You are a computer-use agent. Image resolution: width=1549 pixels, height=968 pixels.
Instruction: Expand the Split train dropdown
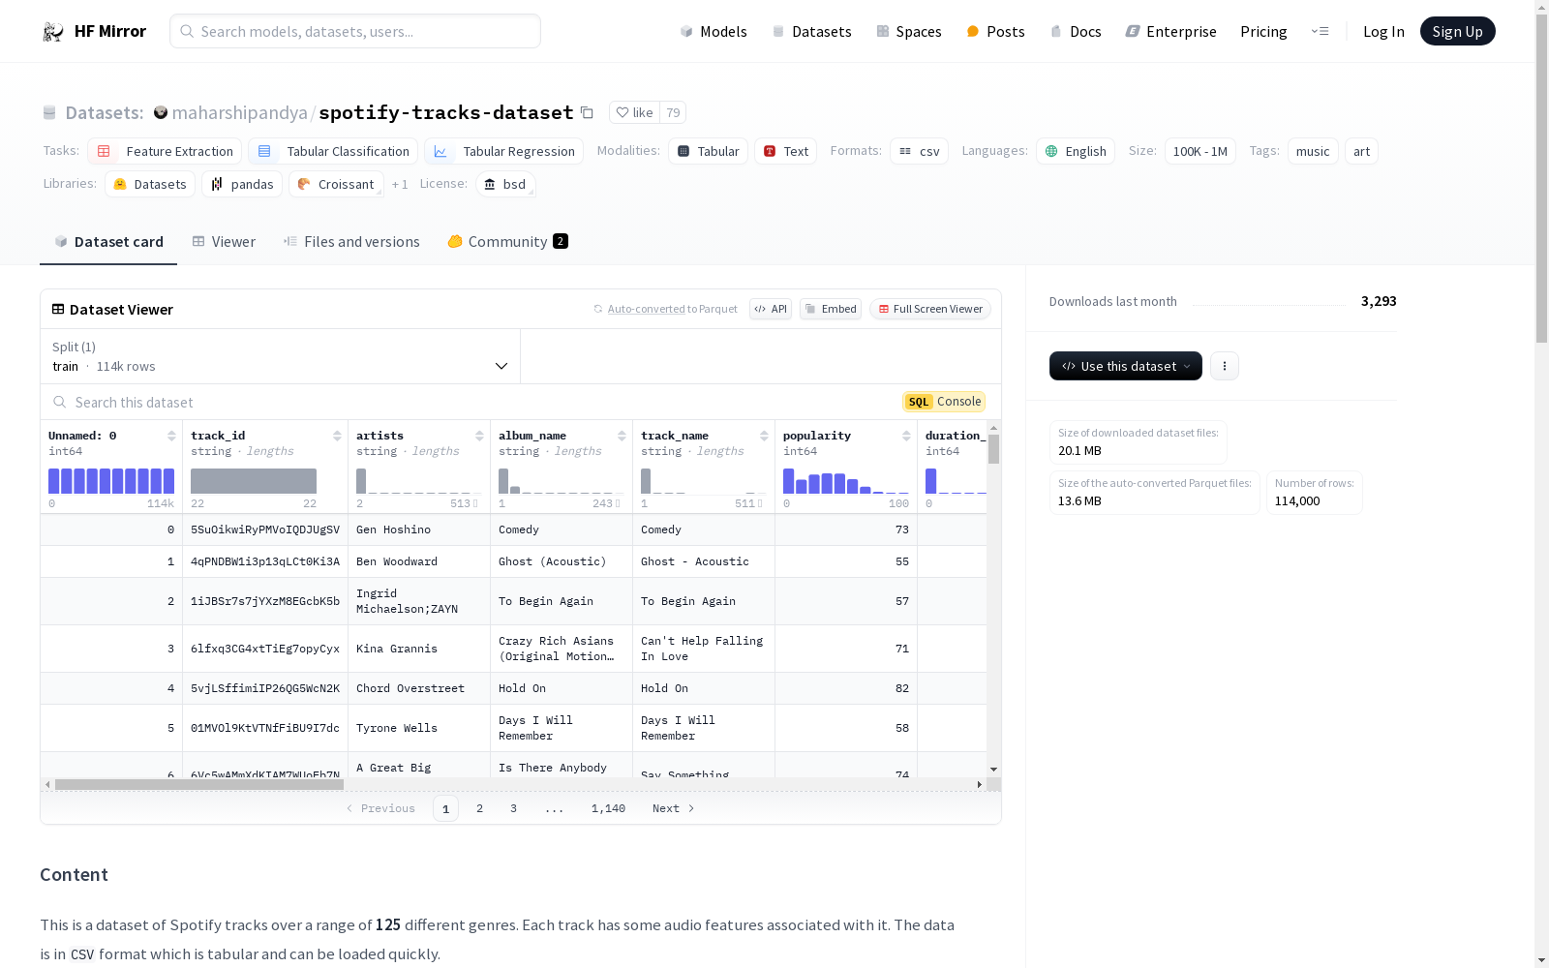(281, 356)
